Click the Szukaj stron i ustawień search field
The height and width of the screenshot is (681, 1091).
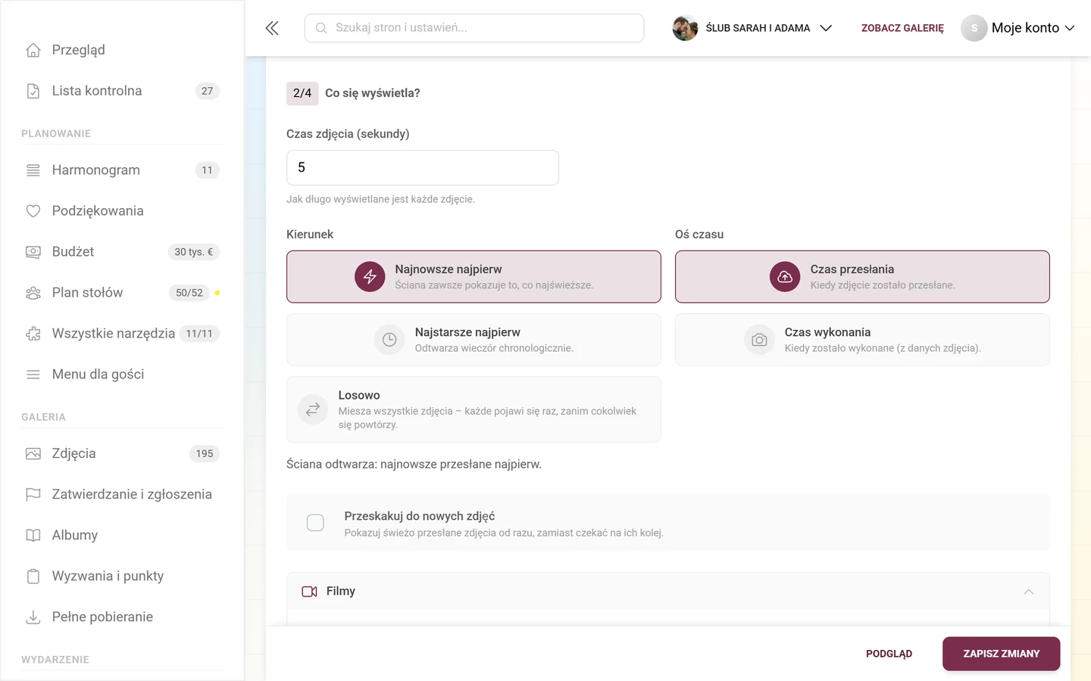(x=474, y=28)
